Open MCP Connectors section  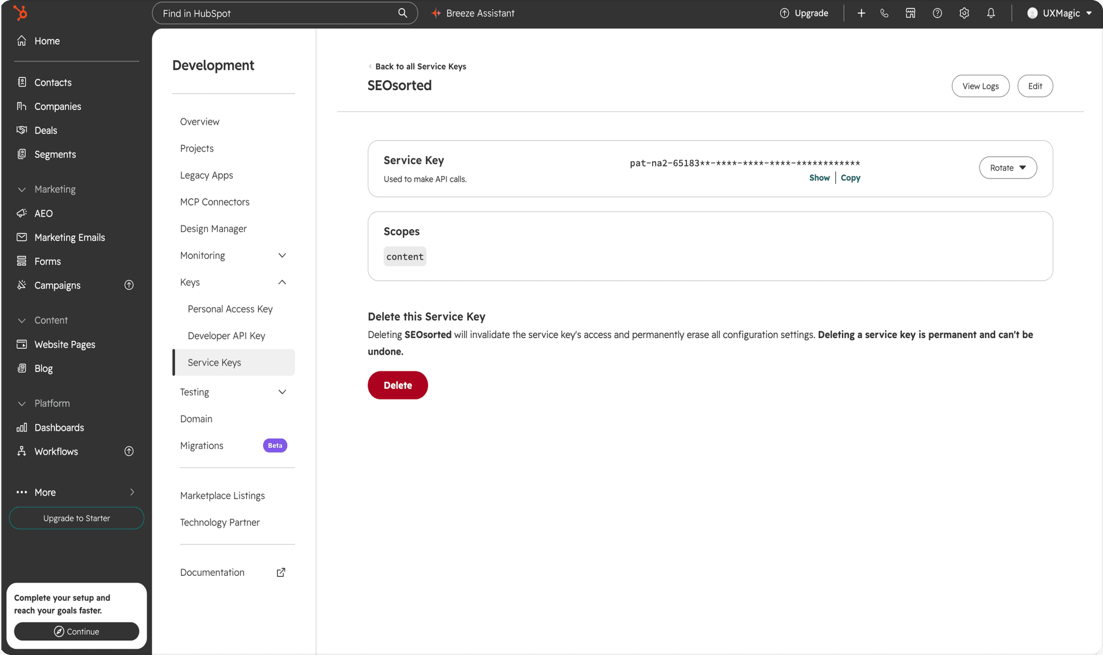click(215, 202)
